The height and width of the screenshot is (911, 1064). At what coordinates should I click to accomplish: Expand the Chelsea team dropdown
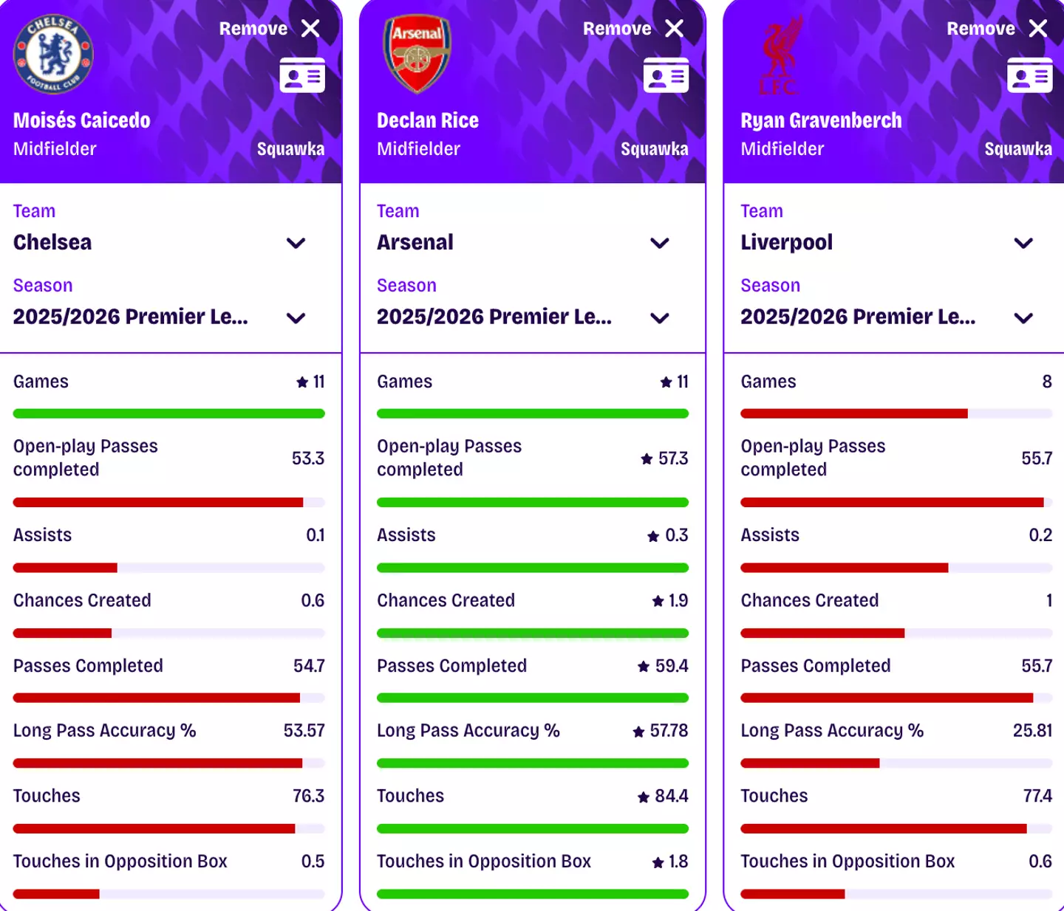pos(296,243)
